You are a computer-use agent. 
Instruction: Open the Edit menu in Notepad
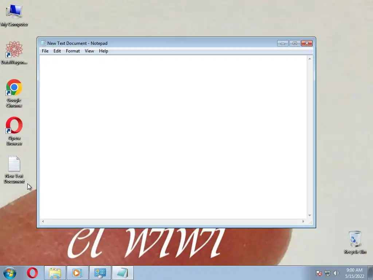point(57,51)
